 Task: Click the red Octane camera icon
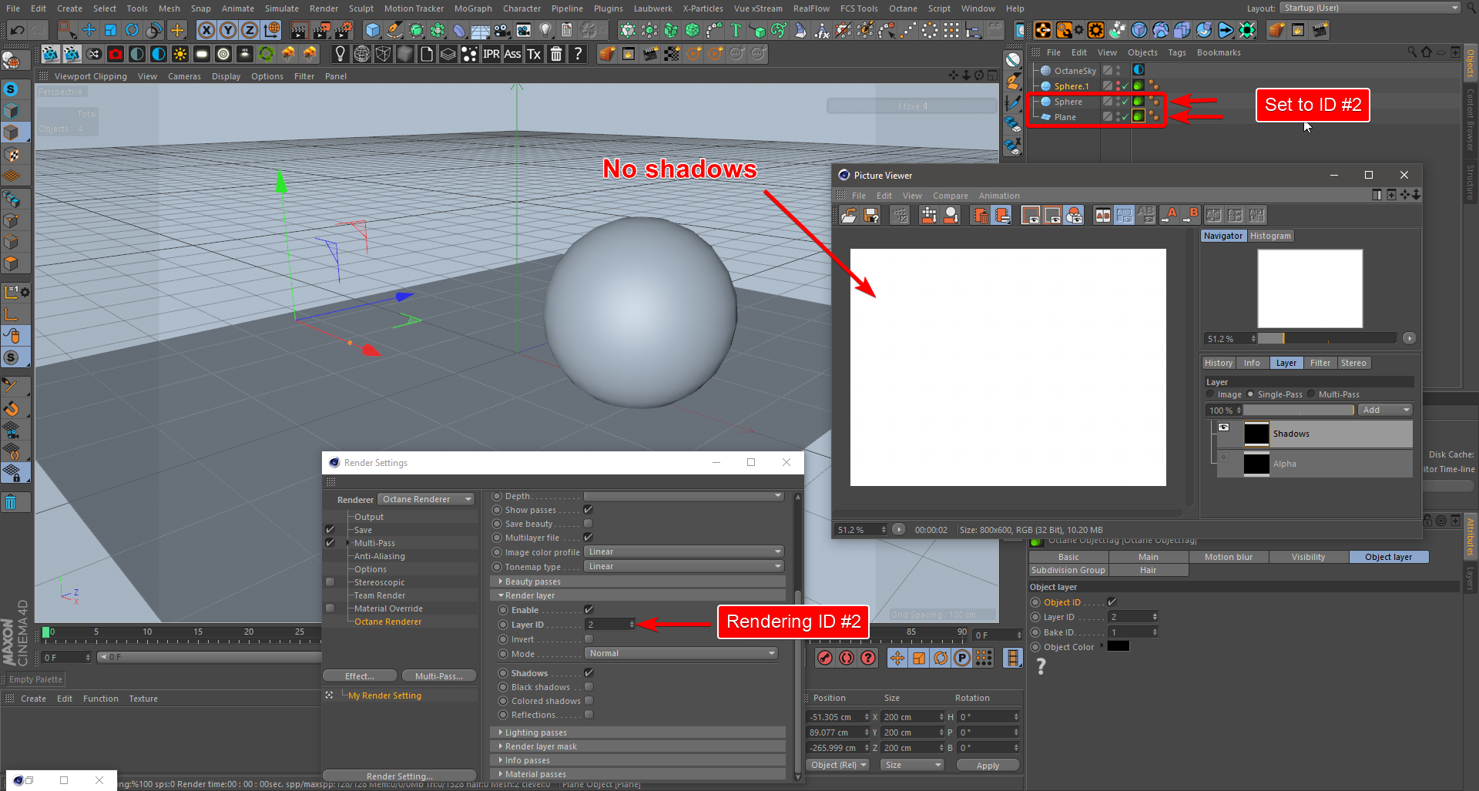(x=116, y=54)
